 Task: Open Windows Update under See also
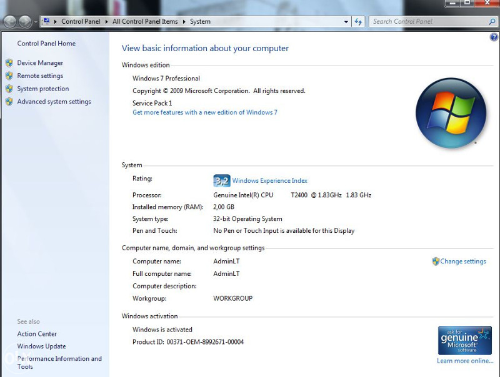(x=41, y=346)
